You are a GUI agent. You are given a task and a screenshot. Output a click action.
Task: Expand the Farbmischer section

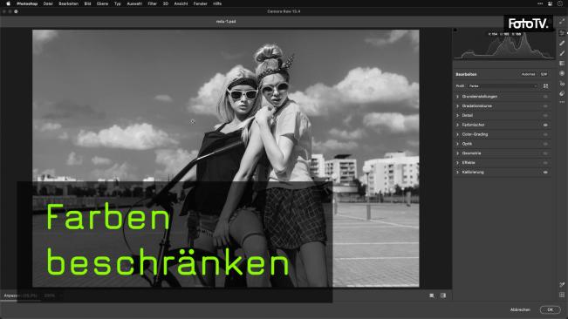coord(457,125)
